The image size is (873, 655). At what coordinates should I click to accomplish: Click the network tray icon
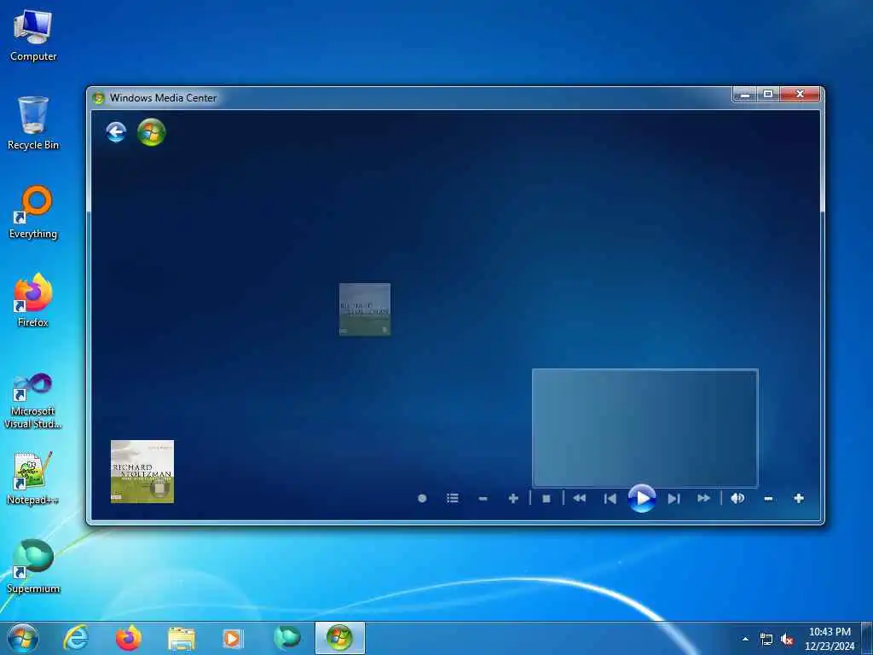tap(766, 640)
